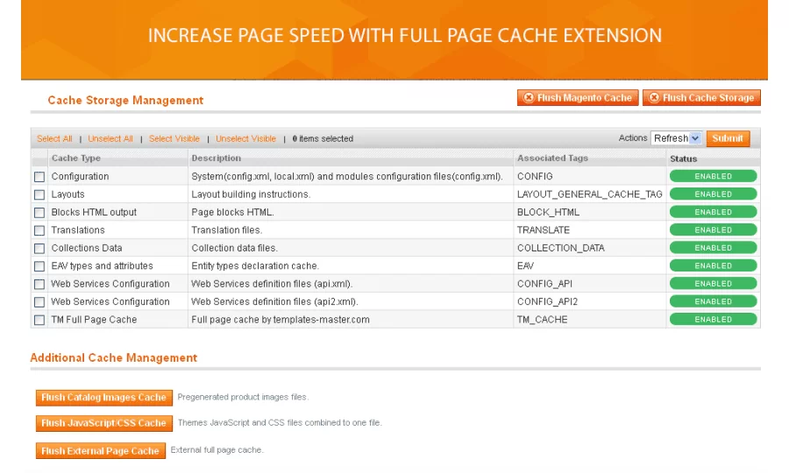Click the Flush Cache Storage button
789x473 pixels.
701,97
